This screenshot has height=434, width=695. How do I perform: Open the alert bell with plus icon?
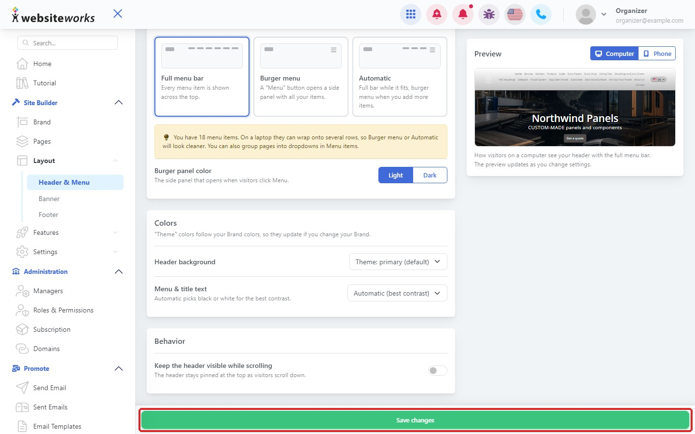pyautogui.click(x=437, y=14)
